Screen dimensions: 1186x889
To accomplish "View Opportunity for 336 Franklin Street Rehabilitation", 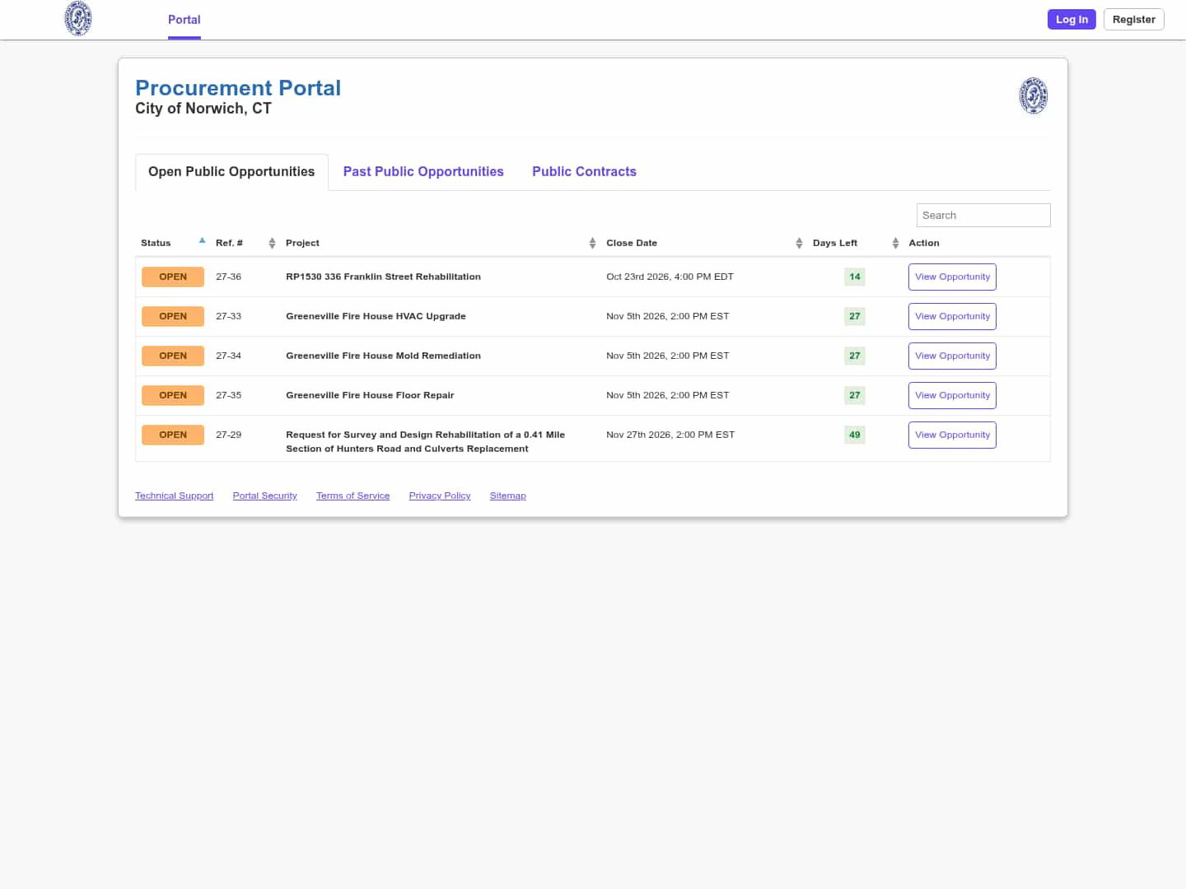I will coord(952,277).
